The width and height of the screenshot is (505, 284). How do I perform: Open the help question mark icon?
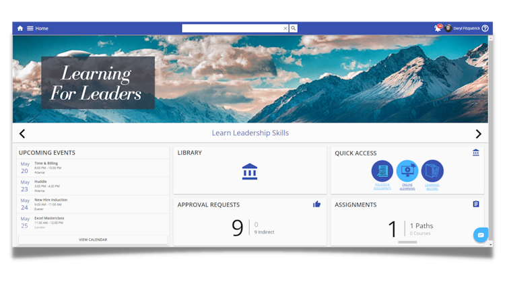tap(485, 28)
